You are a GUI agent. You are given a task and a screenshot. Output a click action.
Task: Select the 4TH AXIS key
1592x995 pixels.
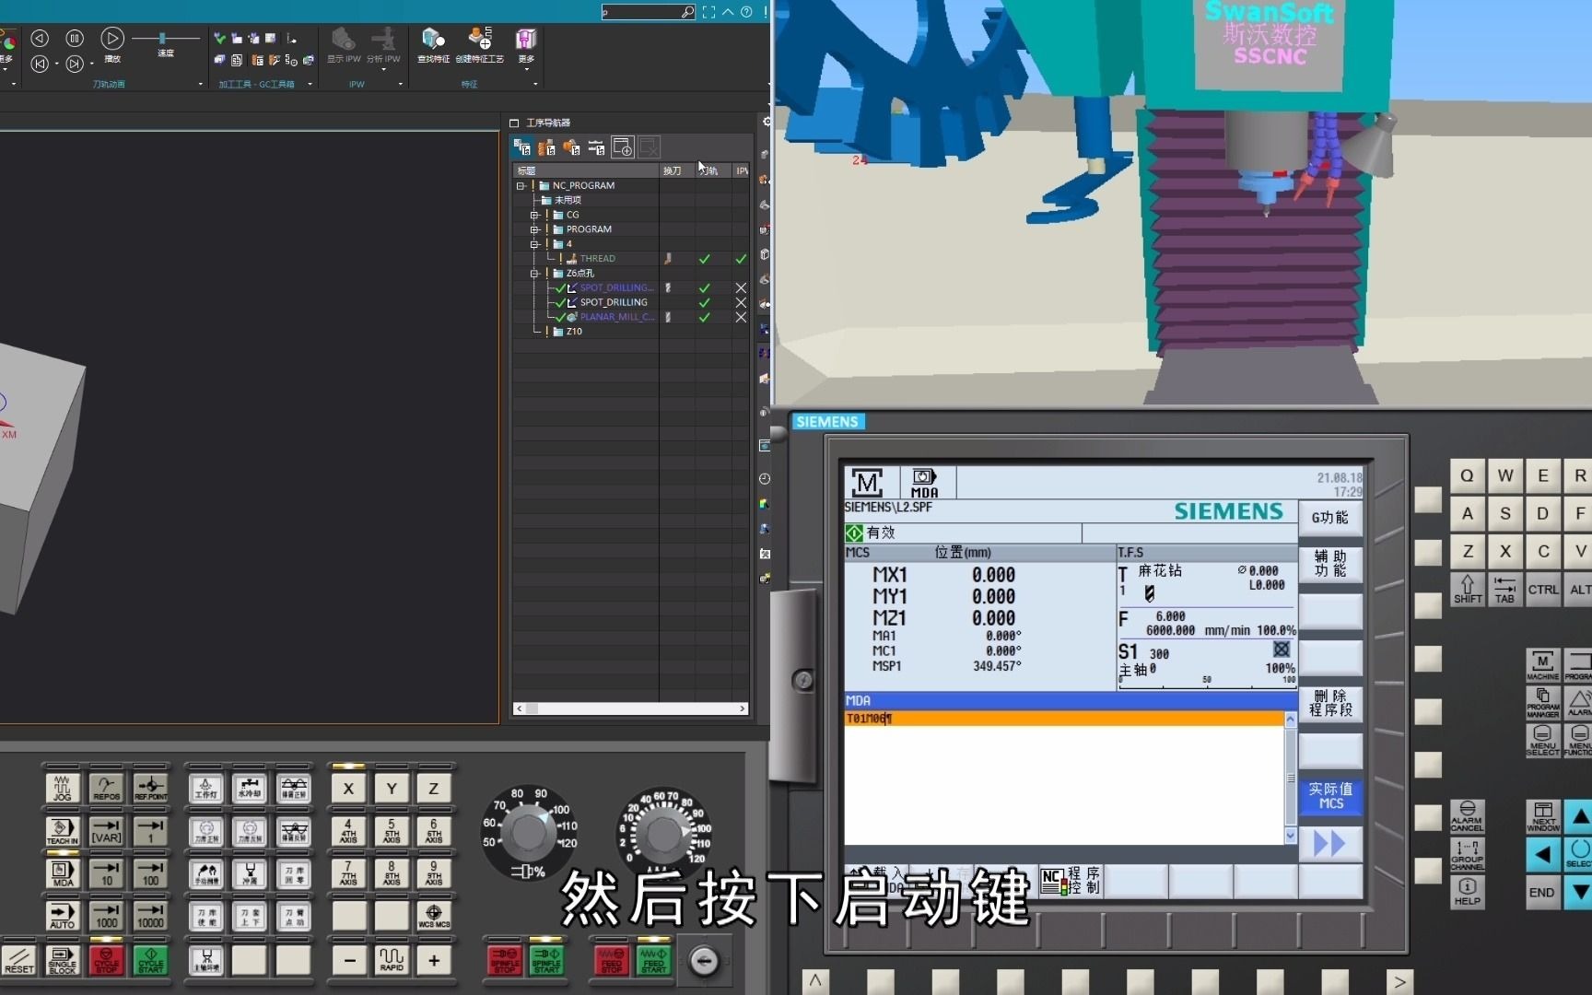(348, 830)
